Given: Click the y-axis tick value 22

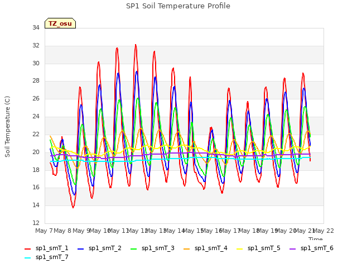Looking at the screenshot, I should pos(36,134).
